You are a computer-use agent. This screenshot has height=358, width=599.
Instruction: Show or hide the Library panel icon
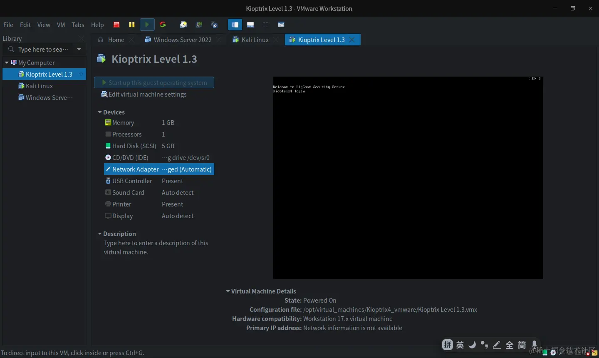pos(235,25)
